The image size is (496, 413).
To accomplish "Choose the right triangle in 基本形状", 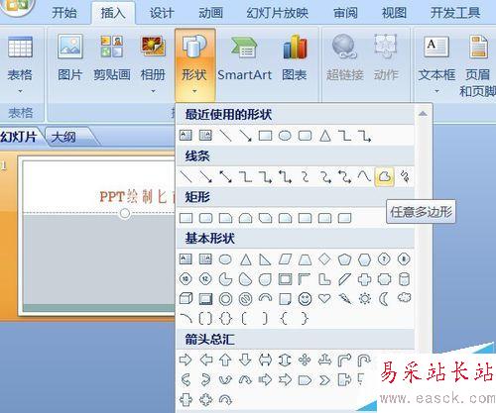I will pos(265,259).
